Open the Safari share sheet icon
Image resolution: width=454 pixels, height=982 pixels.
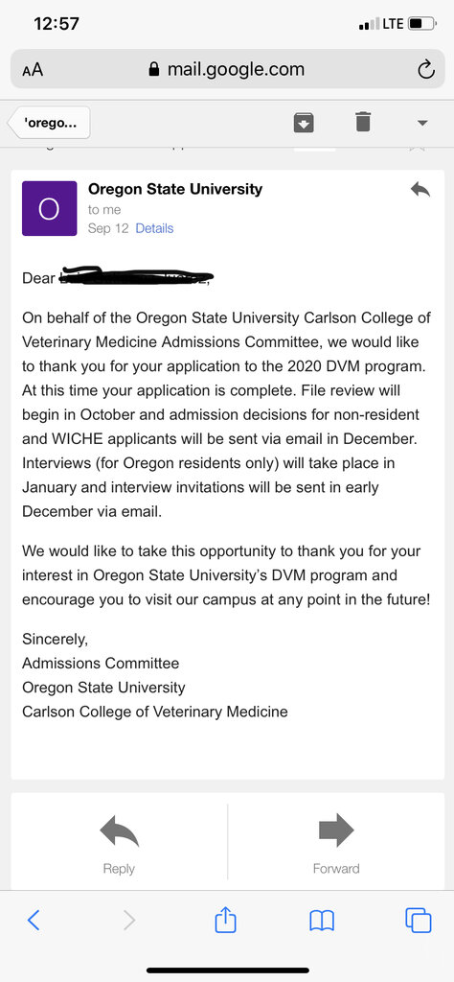coord(226,919)
